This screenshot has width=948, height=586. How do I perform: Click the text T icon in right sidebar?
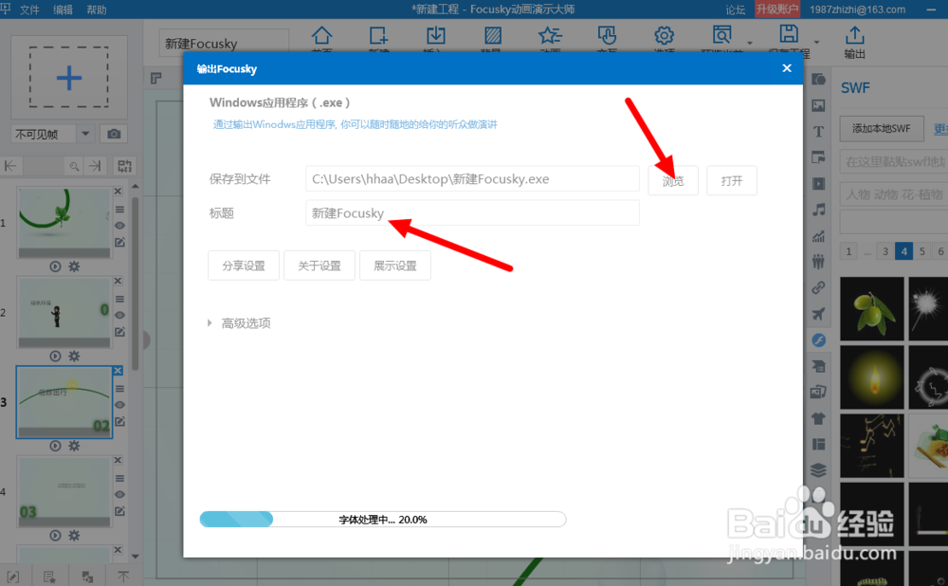point(818,132)
